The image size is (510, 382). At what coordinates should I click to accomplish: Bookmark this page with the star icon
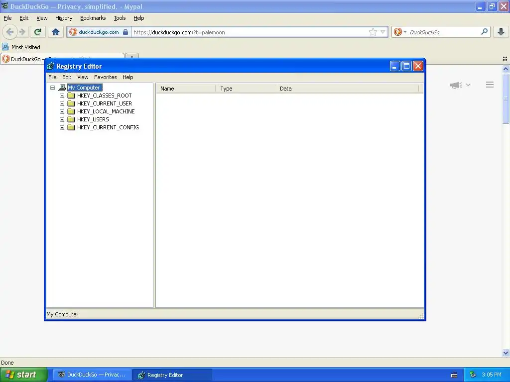tap(373, 32)
